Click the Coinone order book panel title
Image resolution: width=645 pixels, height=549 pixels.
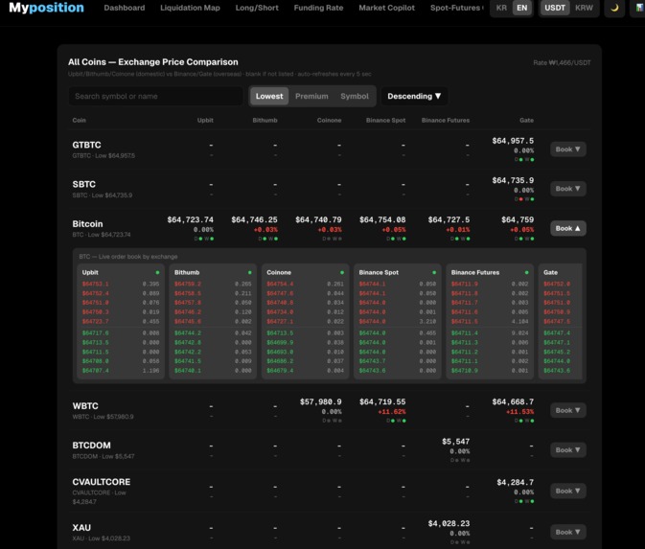pos(279,272)
